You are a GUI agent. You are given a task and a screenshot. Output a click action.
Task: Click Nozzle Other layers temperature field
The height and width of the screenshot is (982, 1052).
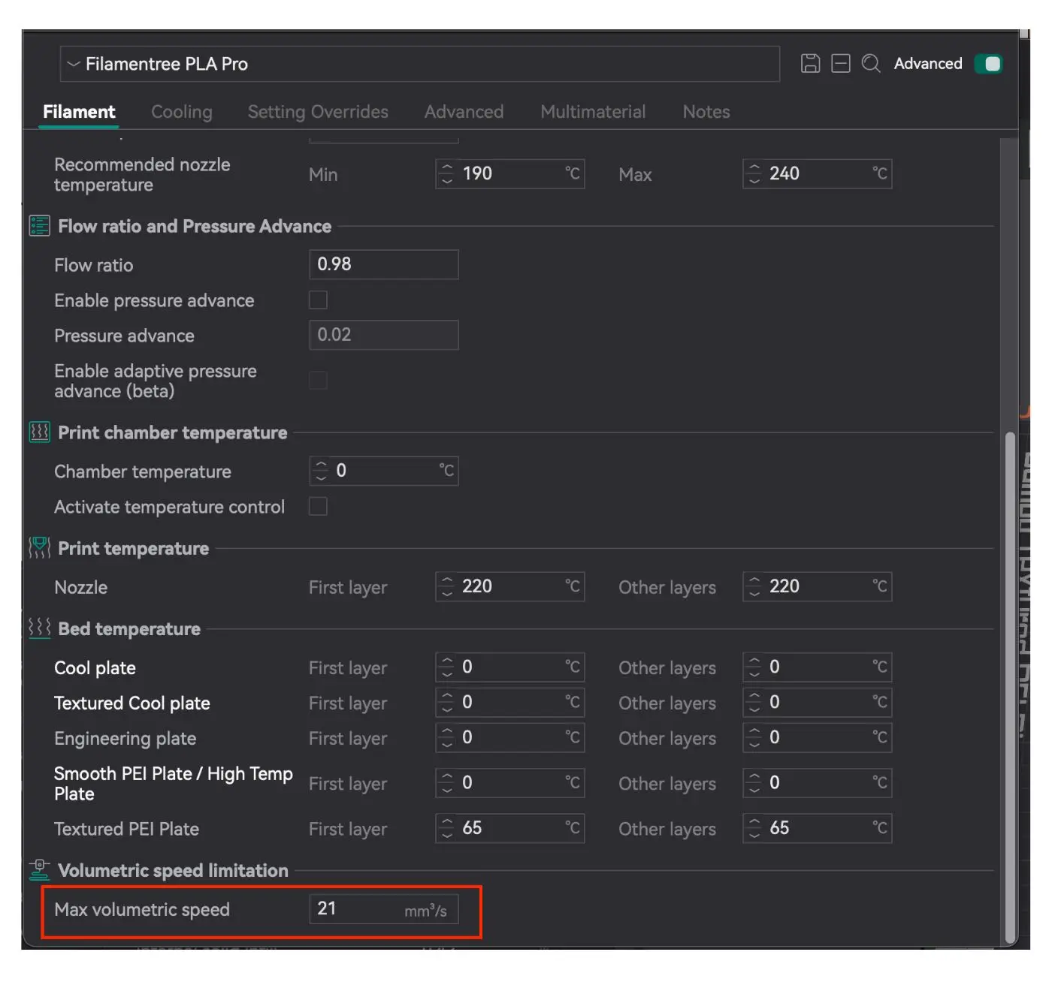pos(818,586)
